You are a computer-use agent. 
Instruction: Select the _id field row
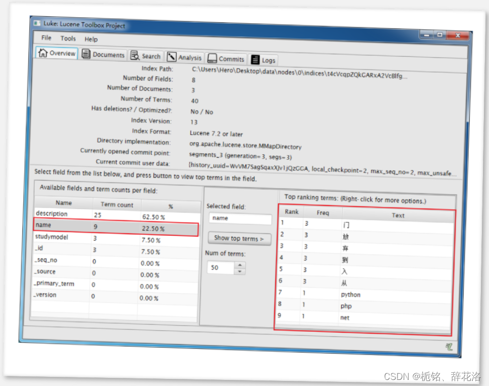[116, 250]
